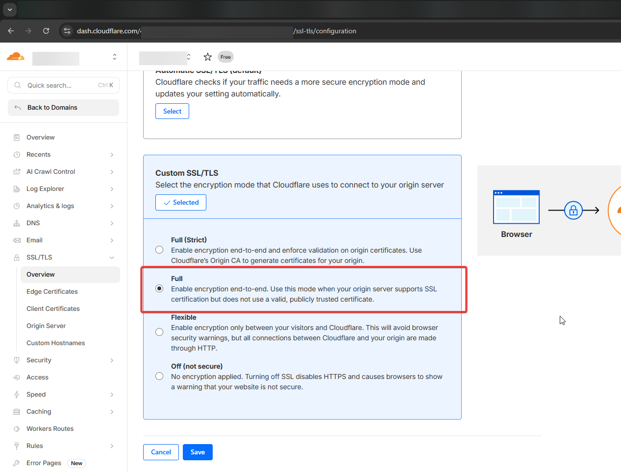Viewport: 621px width, 472px height.
Task: Click the Email envelope icon
Action: [17, 240]
